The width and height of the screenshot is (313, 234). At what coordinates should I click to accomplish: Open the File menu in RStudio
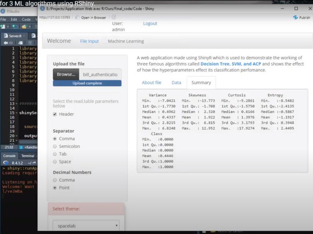point(3,19)
